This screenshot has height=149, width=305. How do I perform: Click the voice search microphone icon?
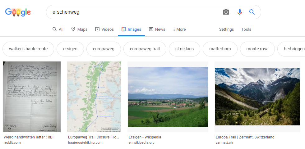coord(239,12)
